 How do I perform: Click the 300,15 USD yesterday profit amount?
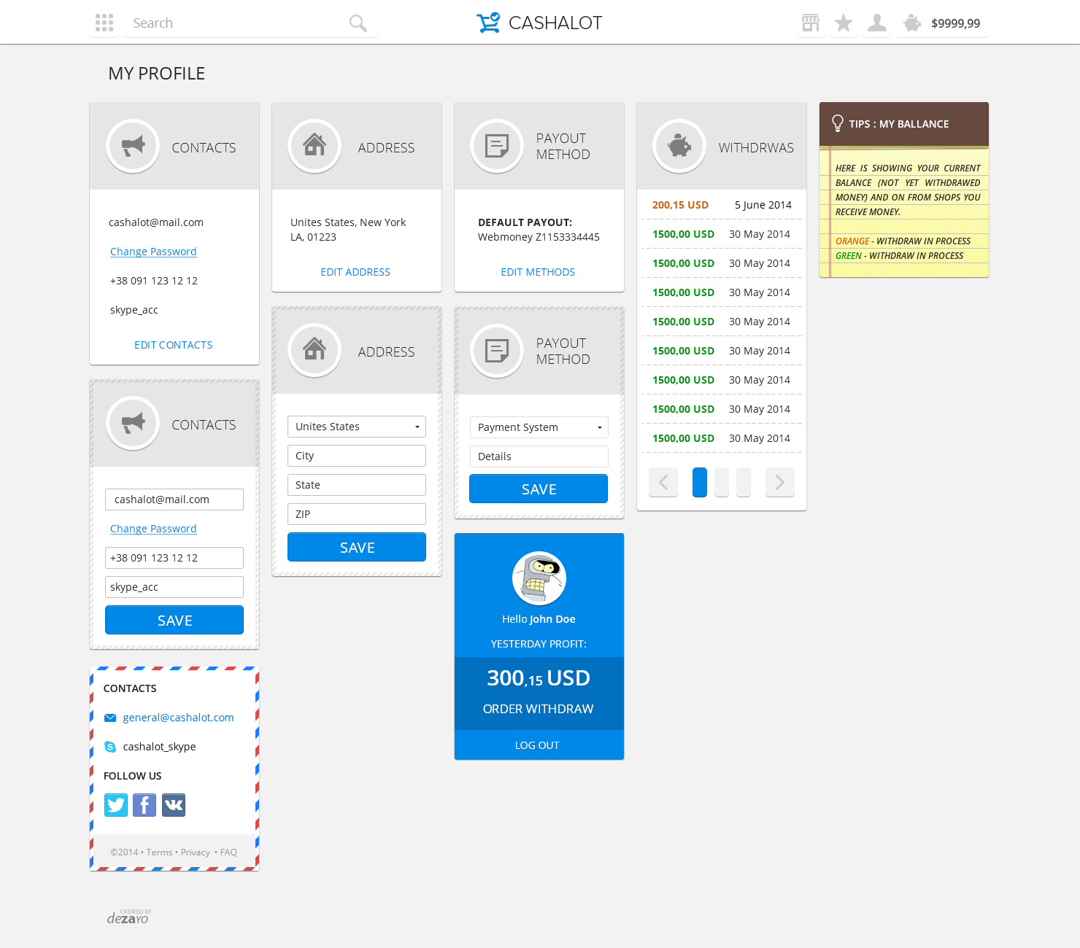pos(539,678)
